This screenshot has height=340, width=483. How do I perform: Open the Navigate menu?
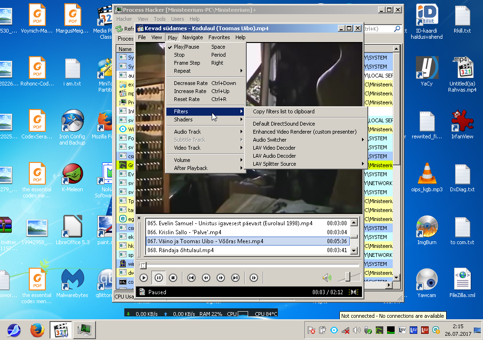click(x=192, y=37)
